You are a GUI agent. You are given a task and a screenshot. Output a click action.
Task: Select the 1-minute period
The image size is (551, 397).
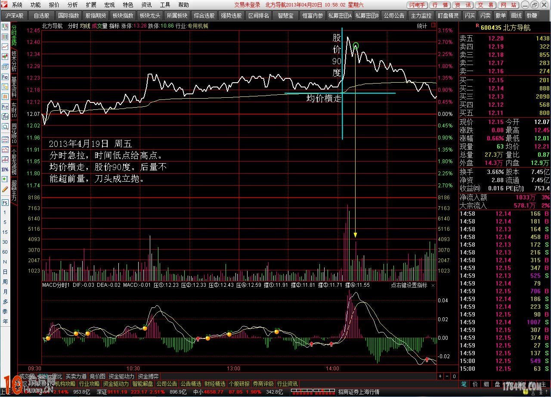(5, 213)
